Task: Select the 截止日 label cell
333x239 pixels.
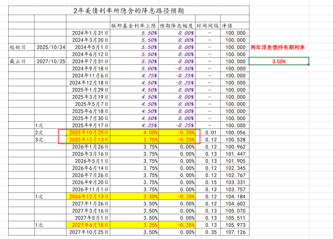Action: (x=21, y=61)
